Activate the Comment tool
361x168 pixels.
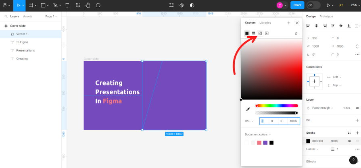point(98,5)
